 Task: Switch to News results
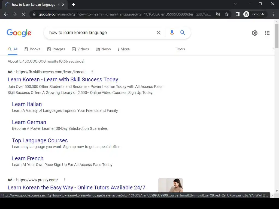click(103, 49)
